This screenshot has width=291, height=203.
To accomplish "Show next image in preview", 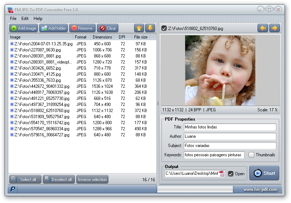I will 274,28.
